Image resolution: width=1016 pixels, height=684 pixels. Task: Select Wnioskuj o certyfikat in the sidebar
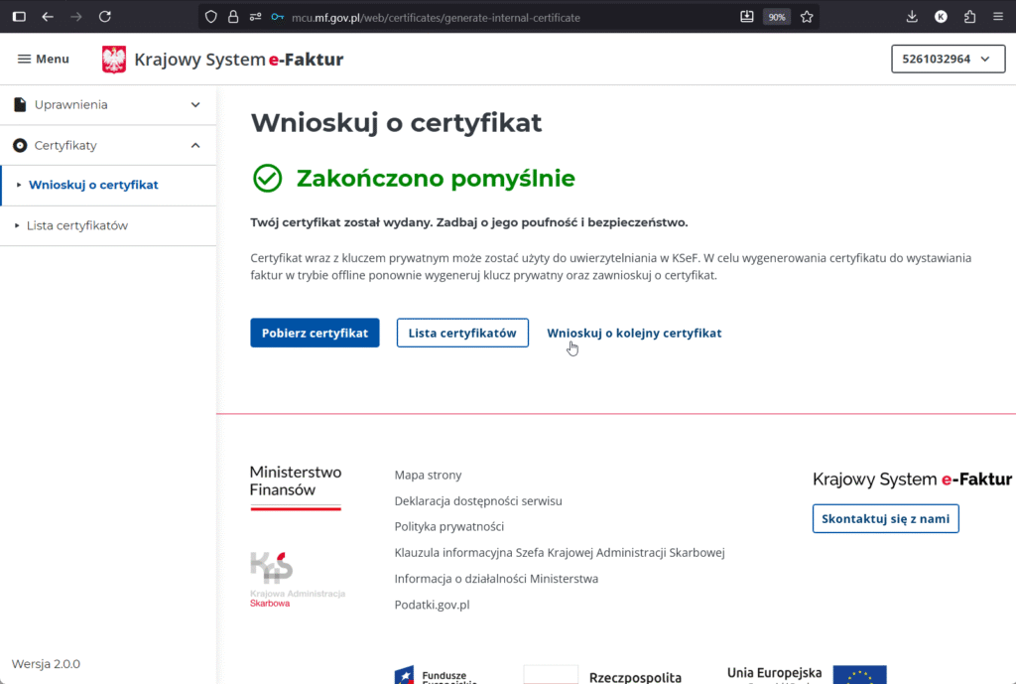93,185
